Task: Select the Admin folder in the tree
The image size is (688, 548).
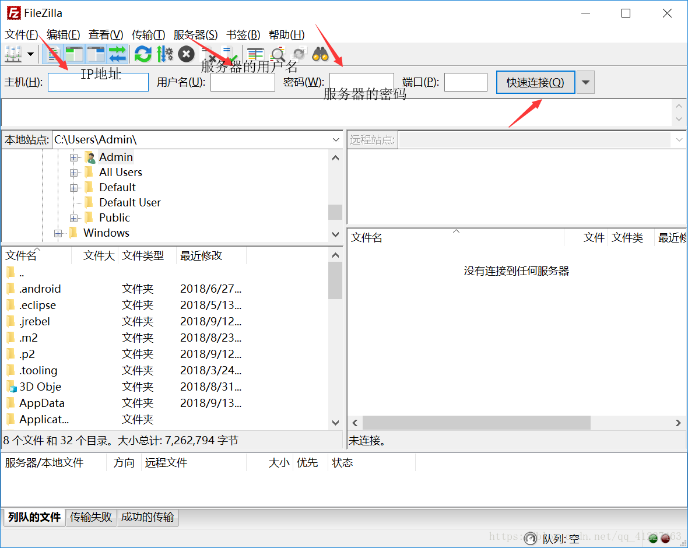Action: [116, 157]
